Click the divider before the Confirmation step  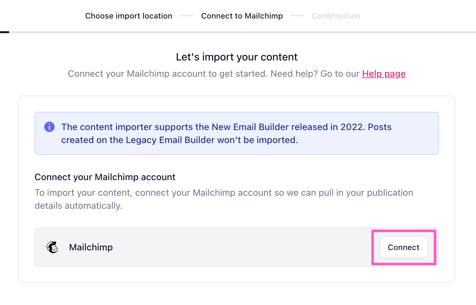297,16
